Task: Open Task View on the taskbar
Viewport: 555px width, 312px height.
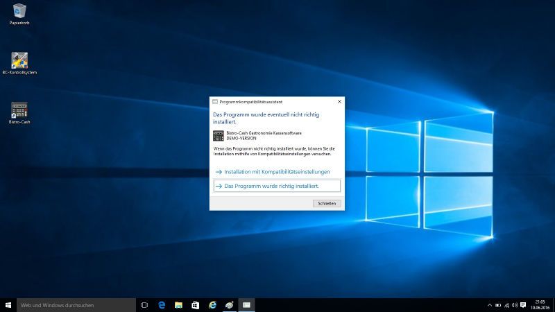Action: (144, 305)
